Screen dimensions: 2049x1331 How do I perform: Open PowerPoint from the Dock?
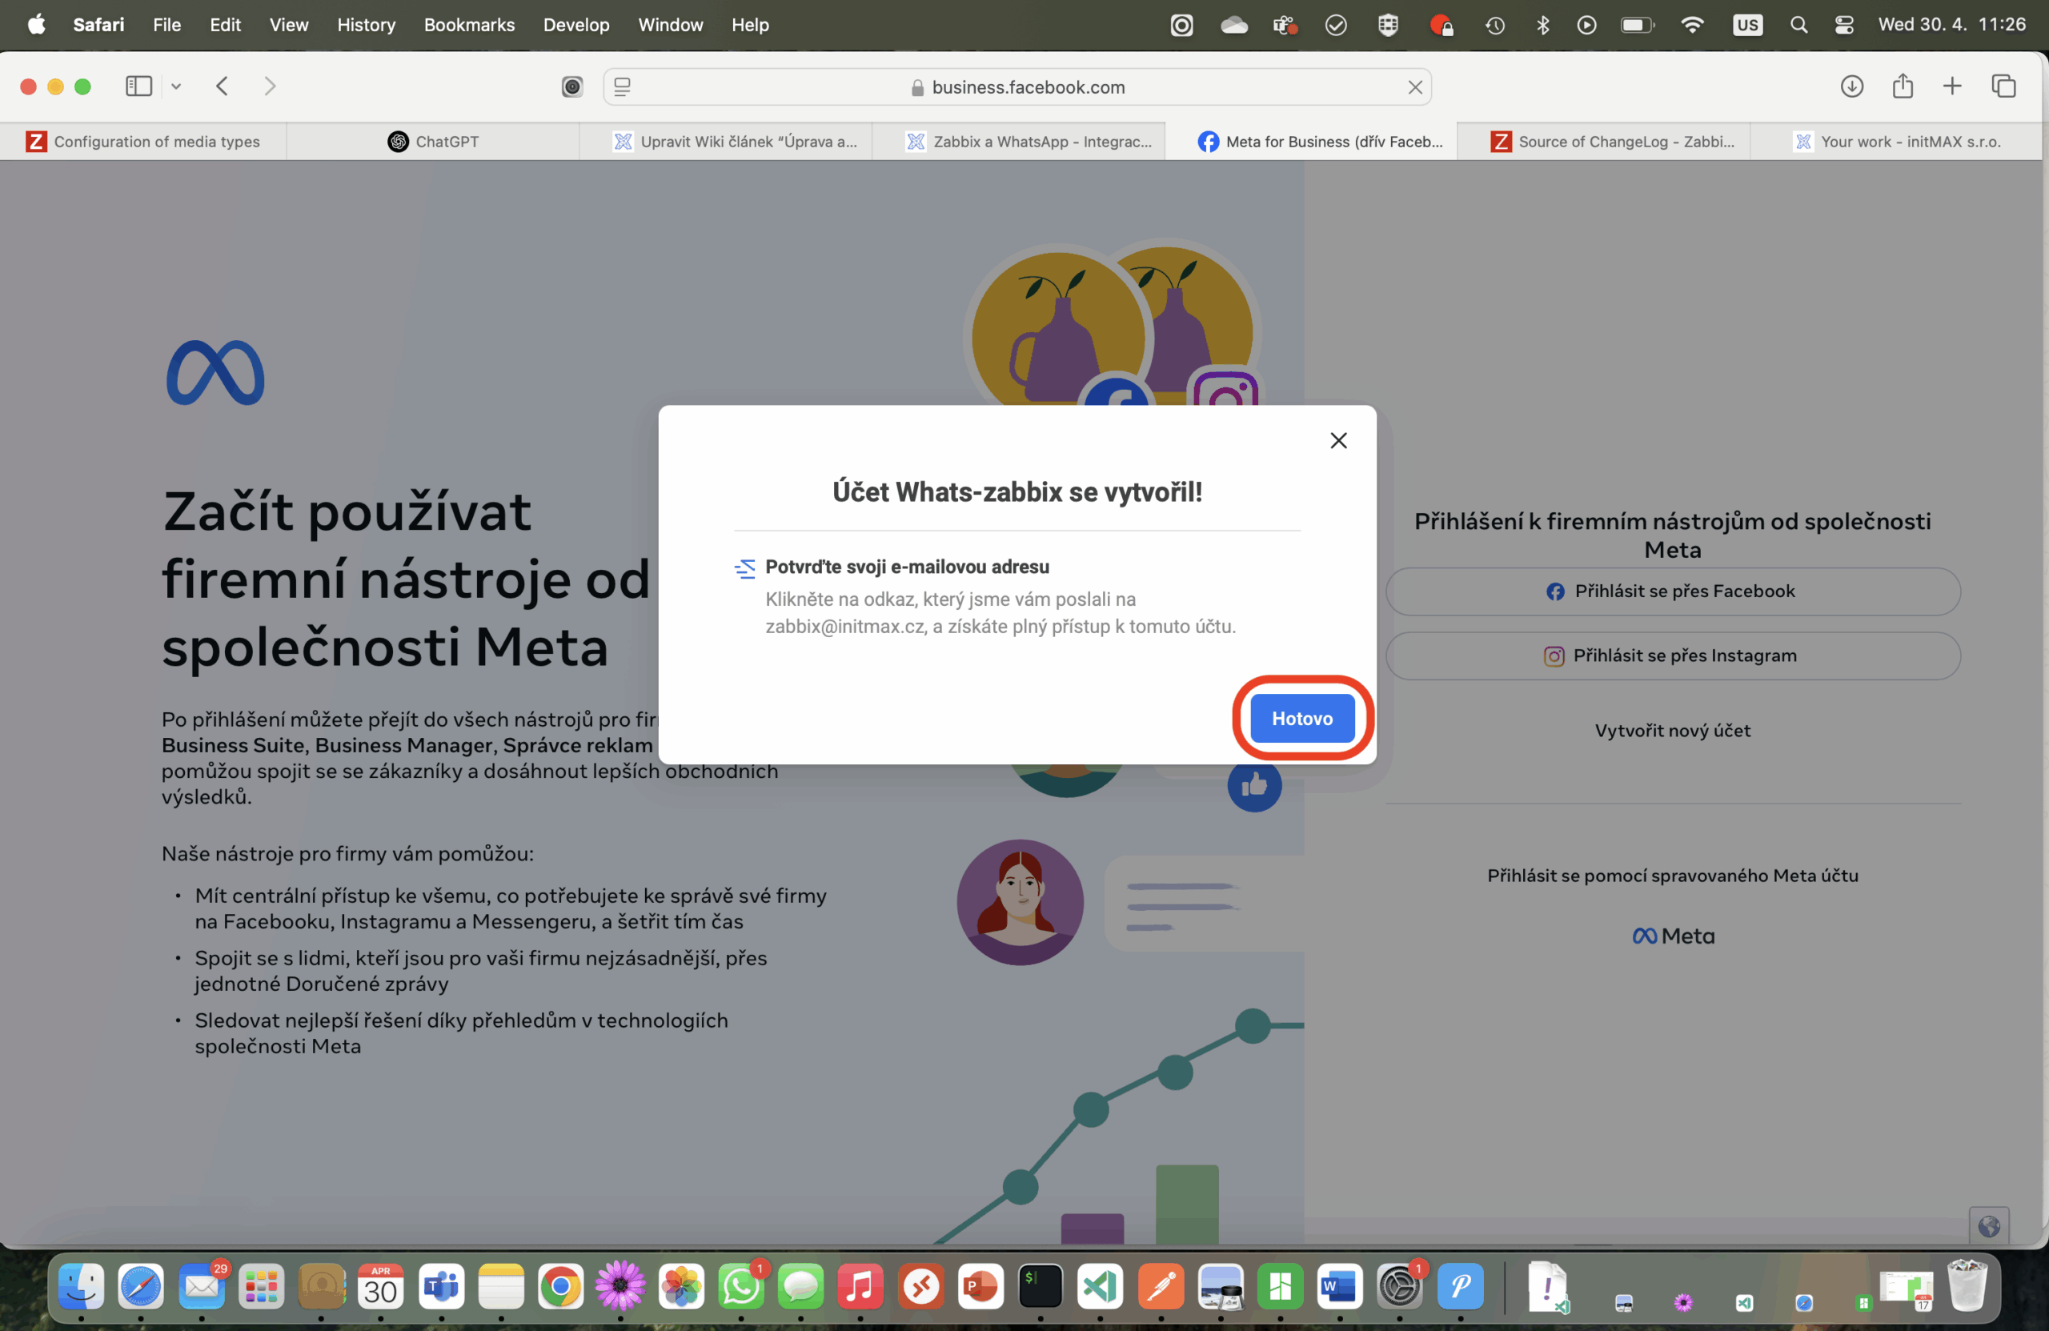(x=980, y=1286)
